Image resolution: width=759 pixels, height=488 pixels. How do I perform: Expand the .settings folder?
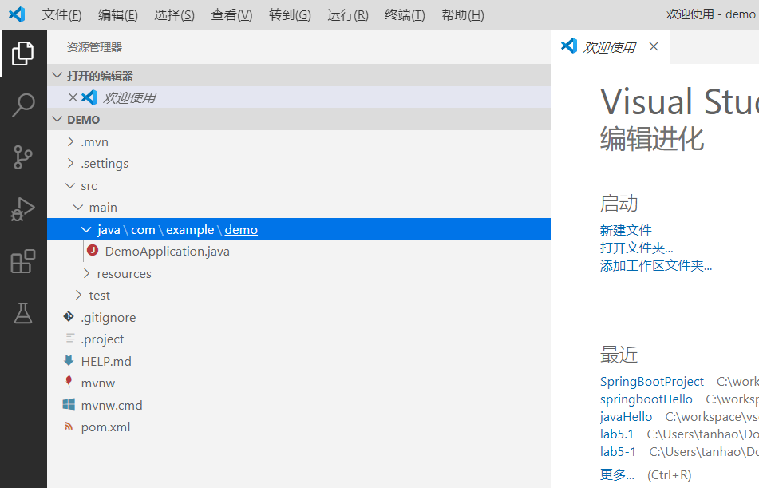coord(71,163)
